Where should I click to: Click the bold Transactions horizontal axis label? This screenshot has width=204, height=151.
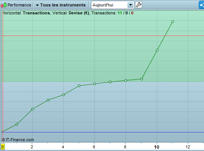[36, 13]
